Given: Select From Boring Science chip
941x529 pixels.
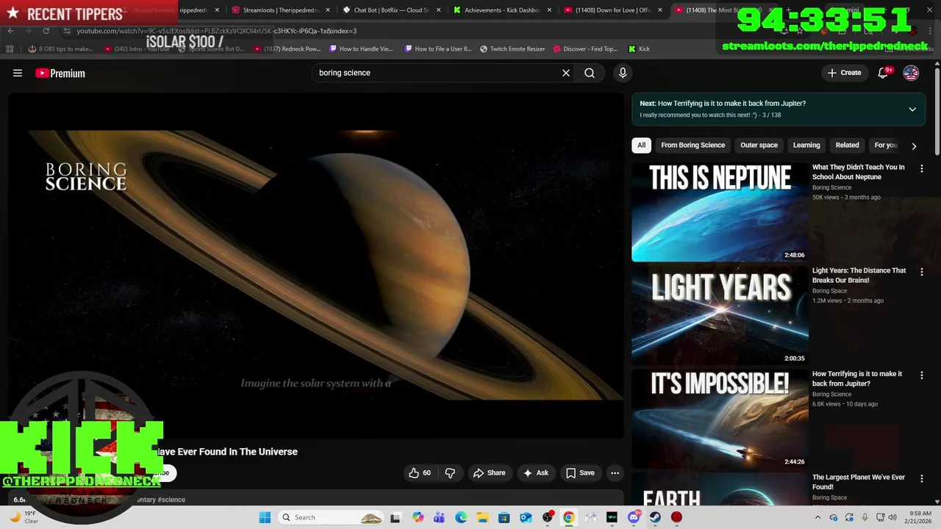Looking at the screenshot, I should click(x=693, y=145).
